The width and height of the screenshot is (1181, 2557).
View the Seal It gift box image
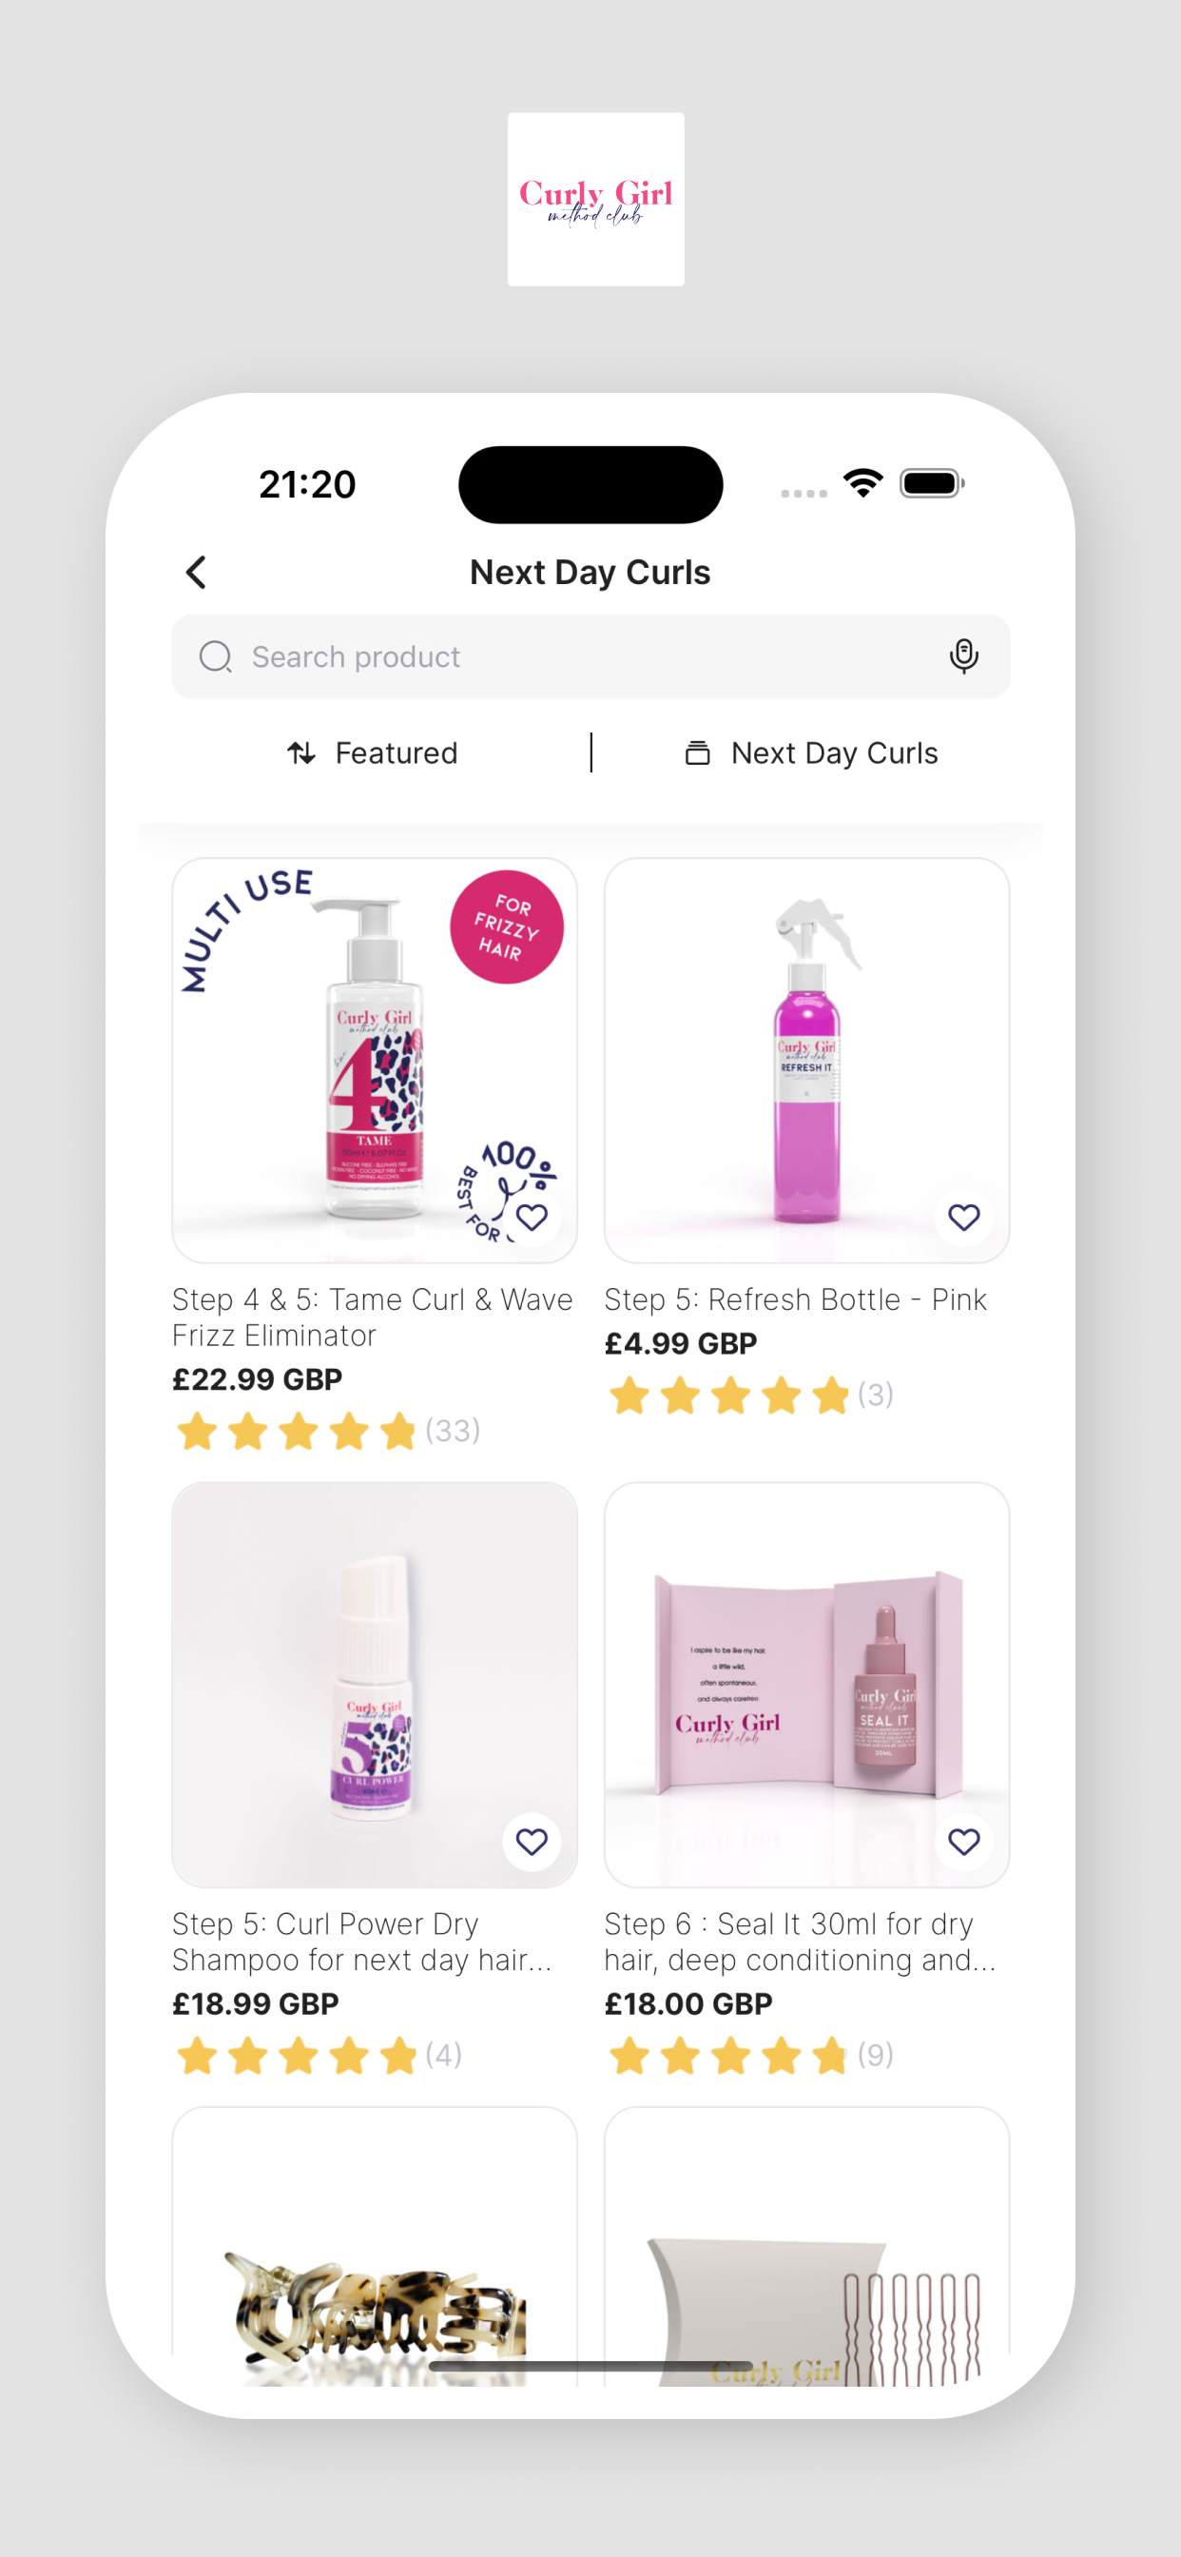coord(807,1685)
